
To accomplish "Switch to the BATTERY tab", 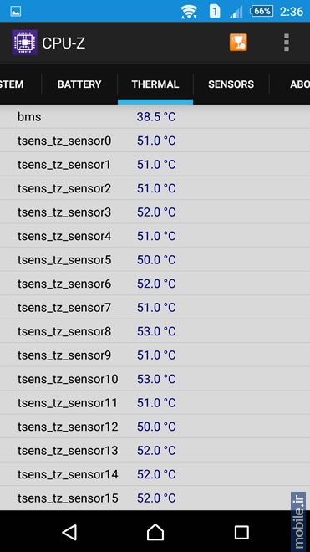I will [x=79, y=84].
